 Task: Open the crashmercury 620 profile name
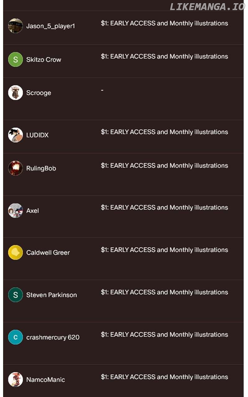coord(53,337)
